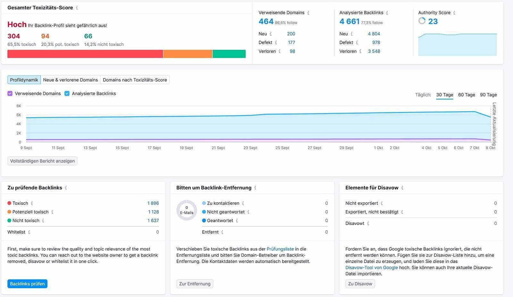Switch to Neue & verlorene Domains tab

coord(71,80)
